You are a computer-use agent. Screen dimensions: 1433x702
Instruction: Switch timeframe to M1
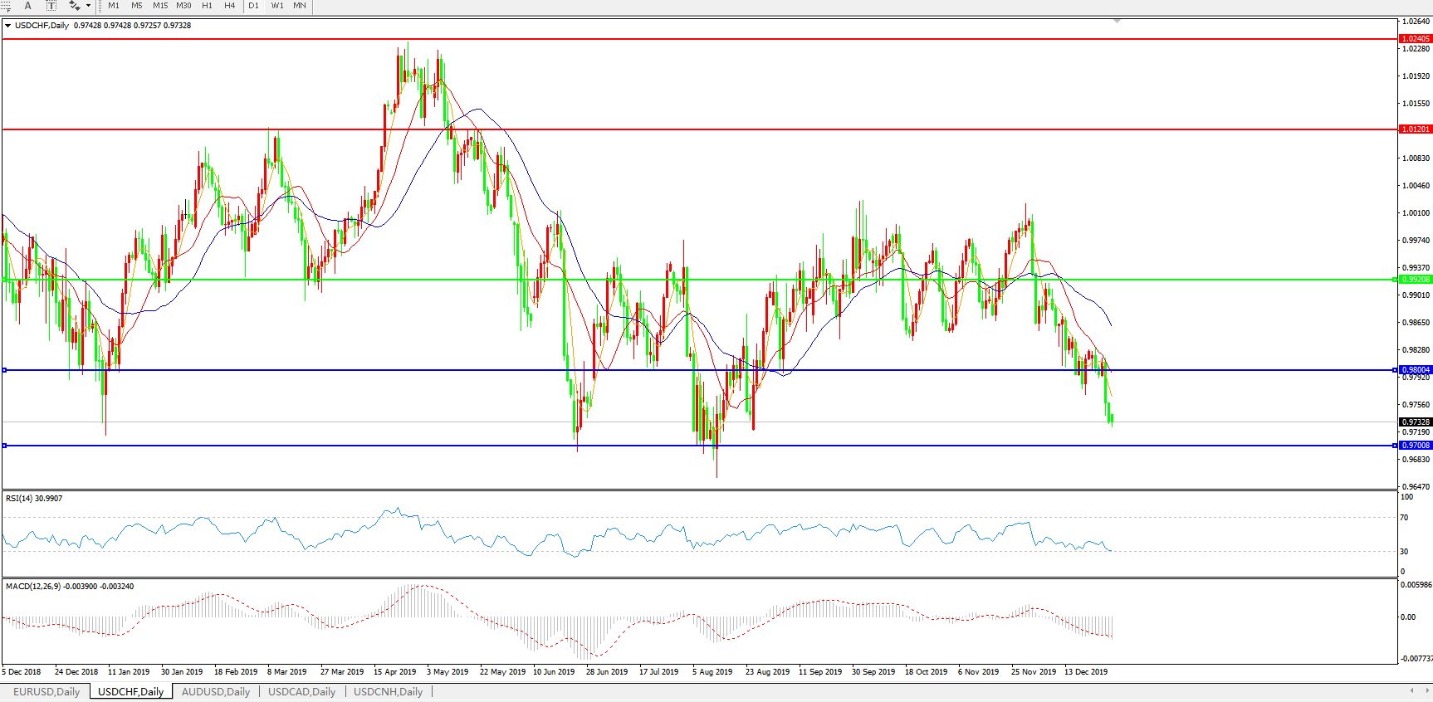pos(114,6)
